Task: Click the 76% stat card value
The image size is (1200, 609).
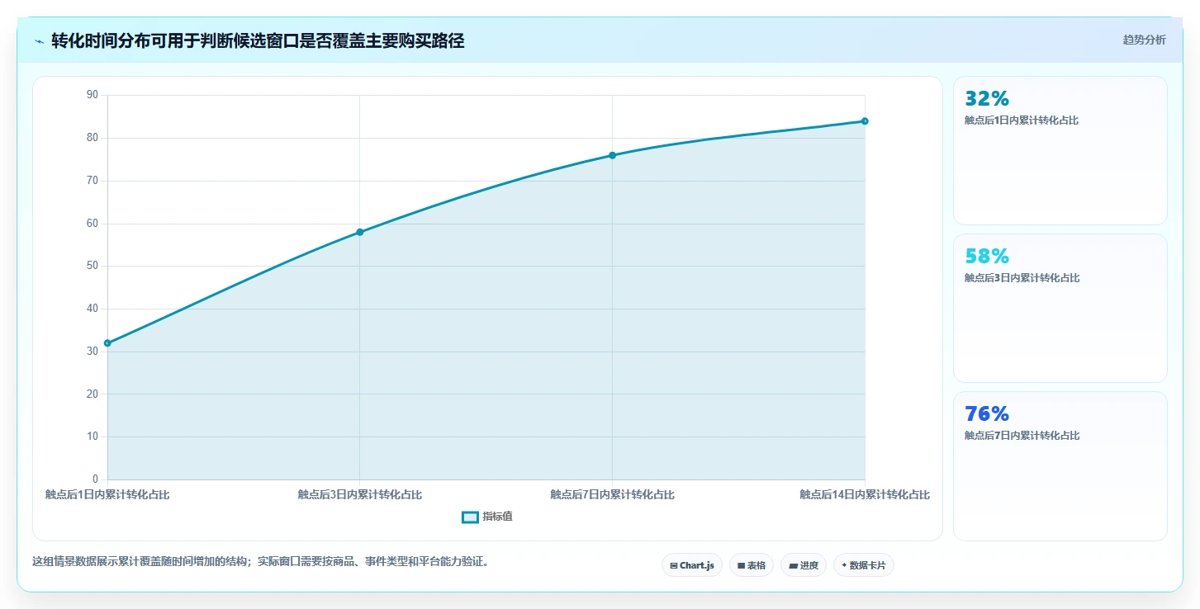Action: [x=987, y=414]
